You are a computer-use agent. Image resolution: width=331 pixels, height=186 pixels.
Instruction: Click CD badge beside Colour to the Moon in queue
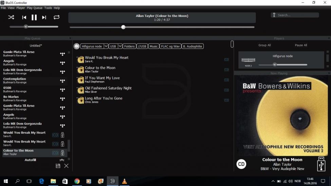click(55, 153)
